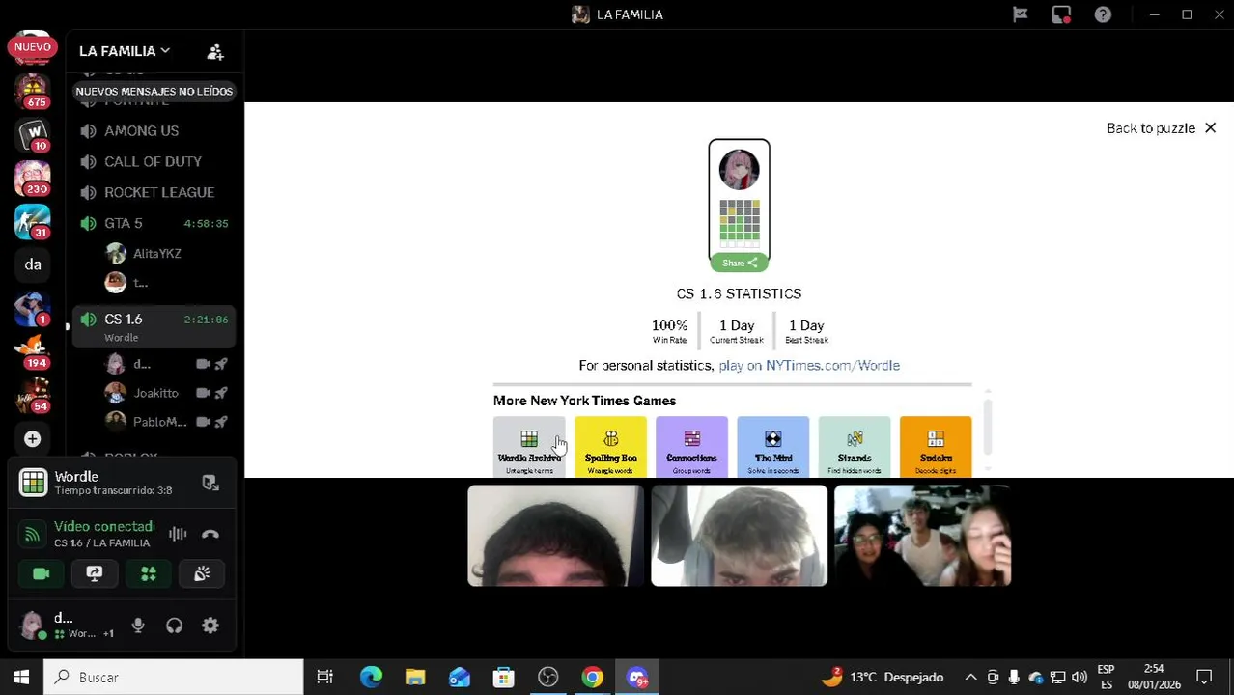Image resolution: width=1234 pixels, height=695 pixels.
Task: Add a server with the plus button
Action: tap(33, 439)
